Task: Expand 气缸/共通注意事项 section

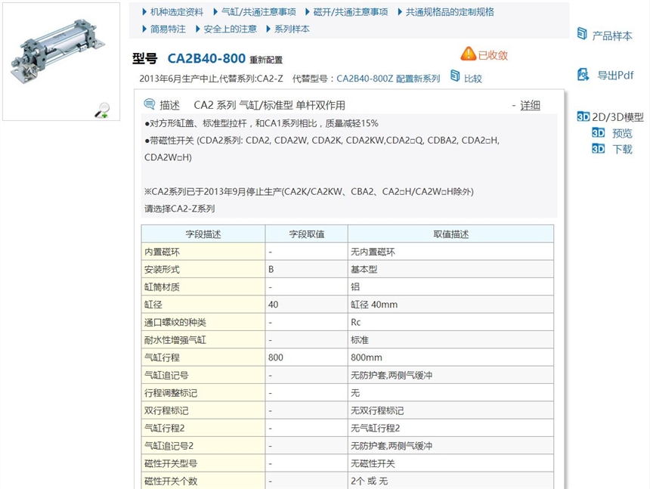Action: tap(259, 12)
